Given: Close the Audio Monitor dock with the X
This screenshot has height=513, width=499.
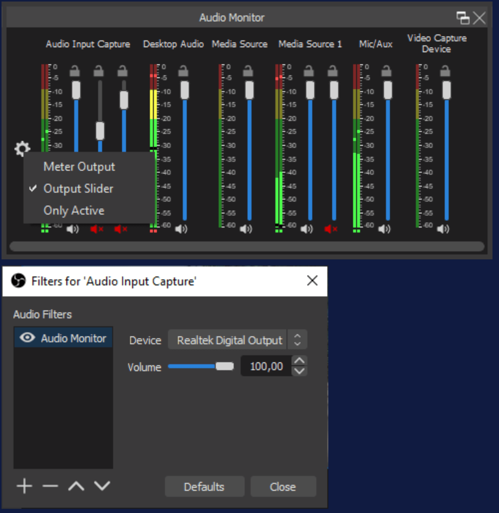Looking at the screenshot, I should [479, 18].
